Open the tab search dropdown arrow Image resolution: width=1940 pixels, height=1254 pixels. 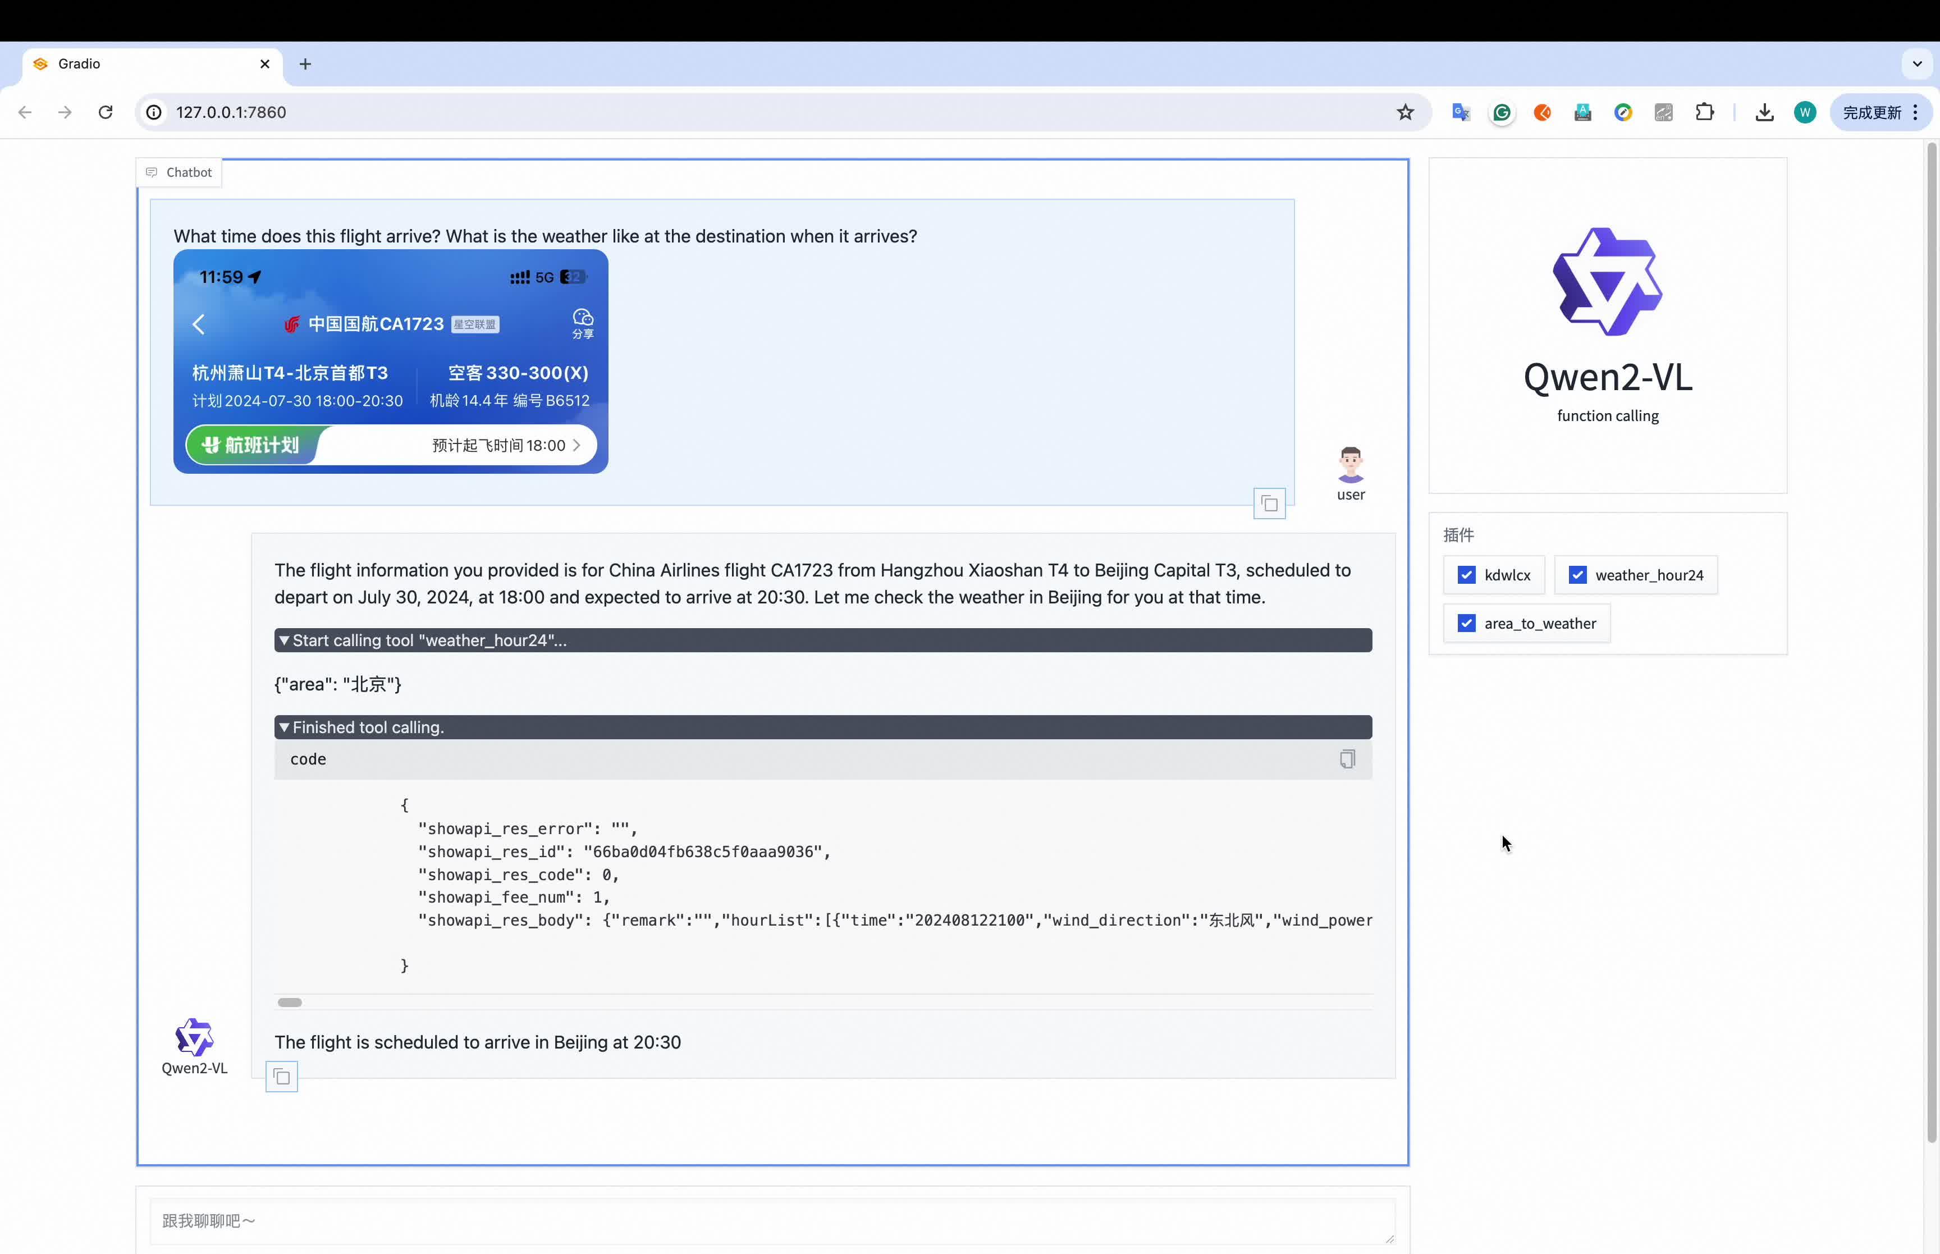1916,63
